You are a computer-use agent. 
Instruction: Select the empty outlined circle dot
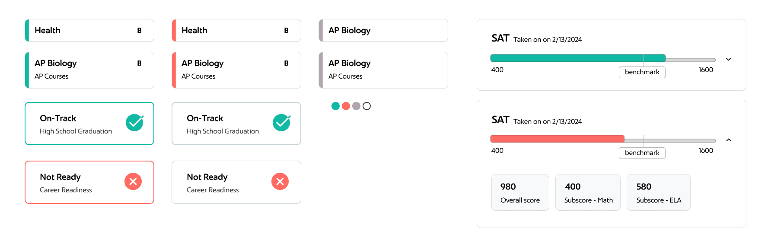(366, 106)
